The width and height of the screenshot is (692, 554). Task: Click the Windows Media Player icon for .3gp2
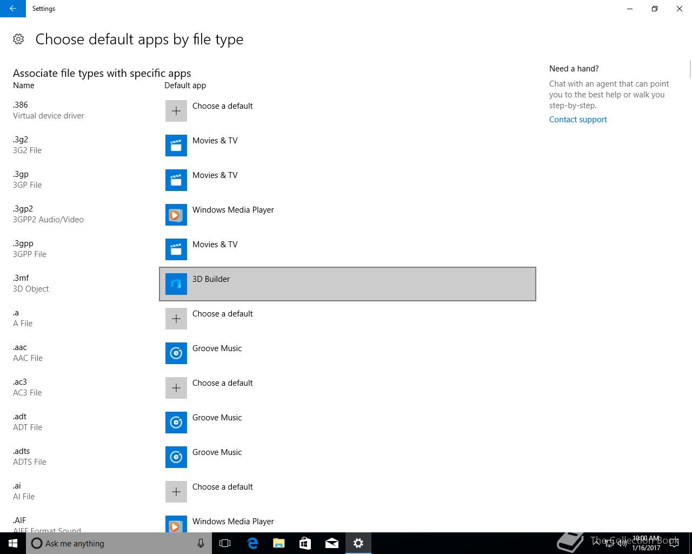(x=176, y=215)
